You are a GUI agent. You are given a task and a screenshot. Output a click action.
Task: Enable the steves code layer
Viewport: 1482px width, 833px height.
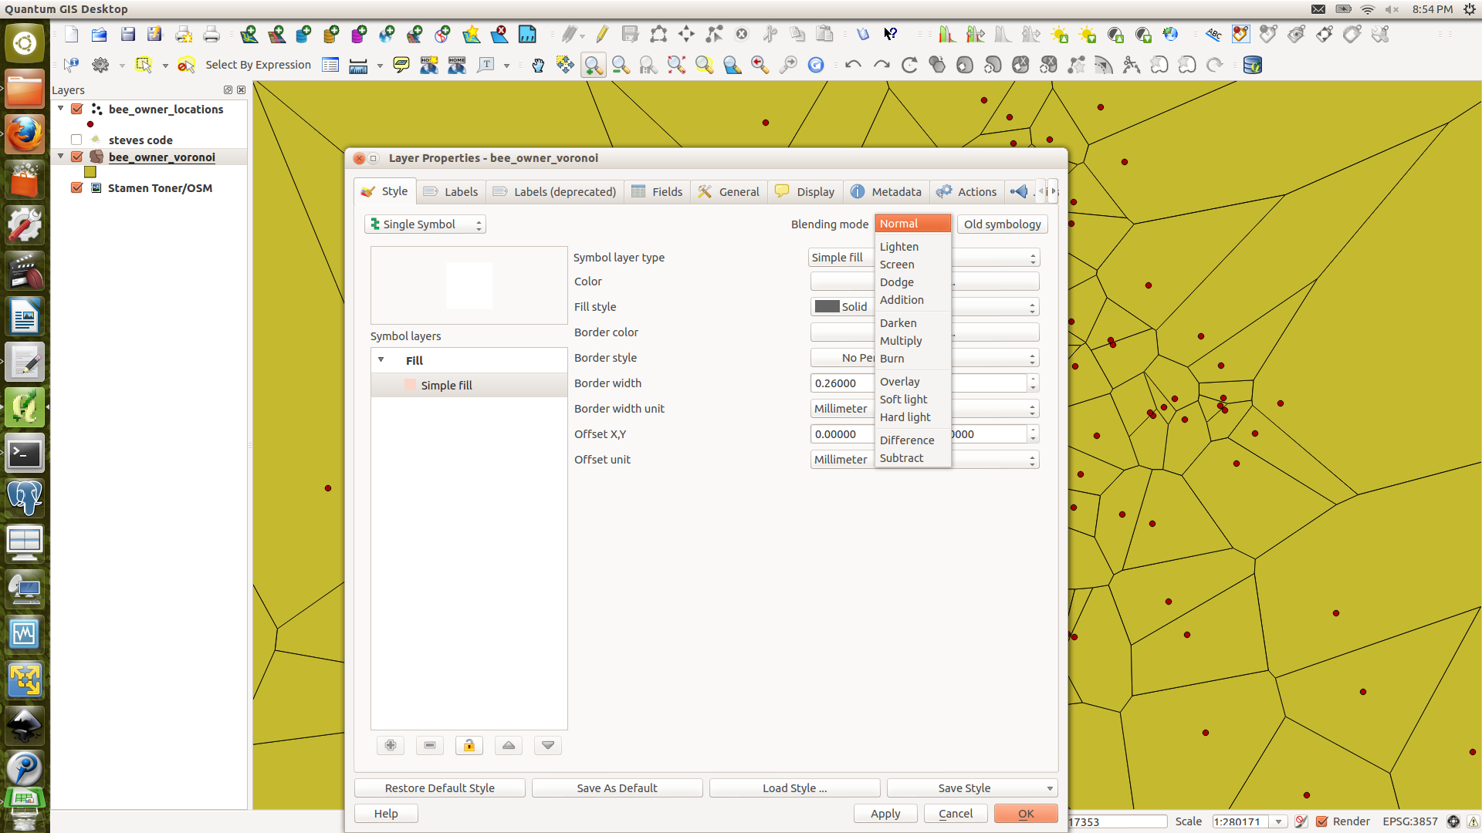pyautogui.click(x=76, y=140)
